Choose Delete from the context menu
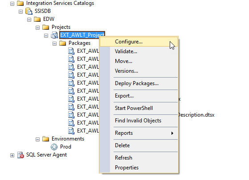This screenshot has height=180, width=249. [139, 145]
